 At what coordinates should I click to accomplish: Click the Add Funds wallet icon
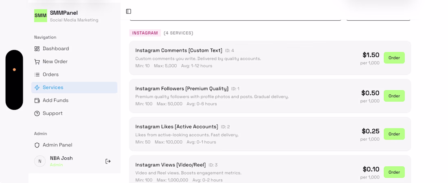(x=37, y=100)
